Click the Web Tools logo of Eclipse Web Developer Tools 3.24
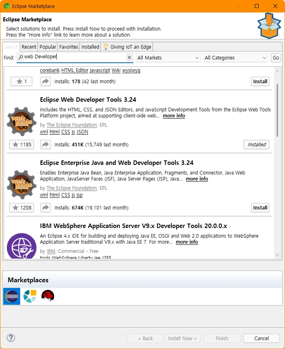The image size is (285, 349). (x=21, y=121)
